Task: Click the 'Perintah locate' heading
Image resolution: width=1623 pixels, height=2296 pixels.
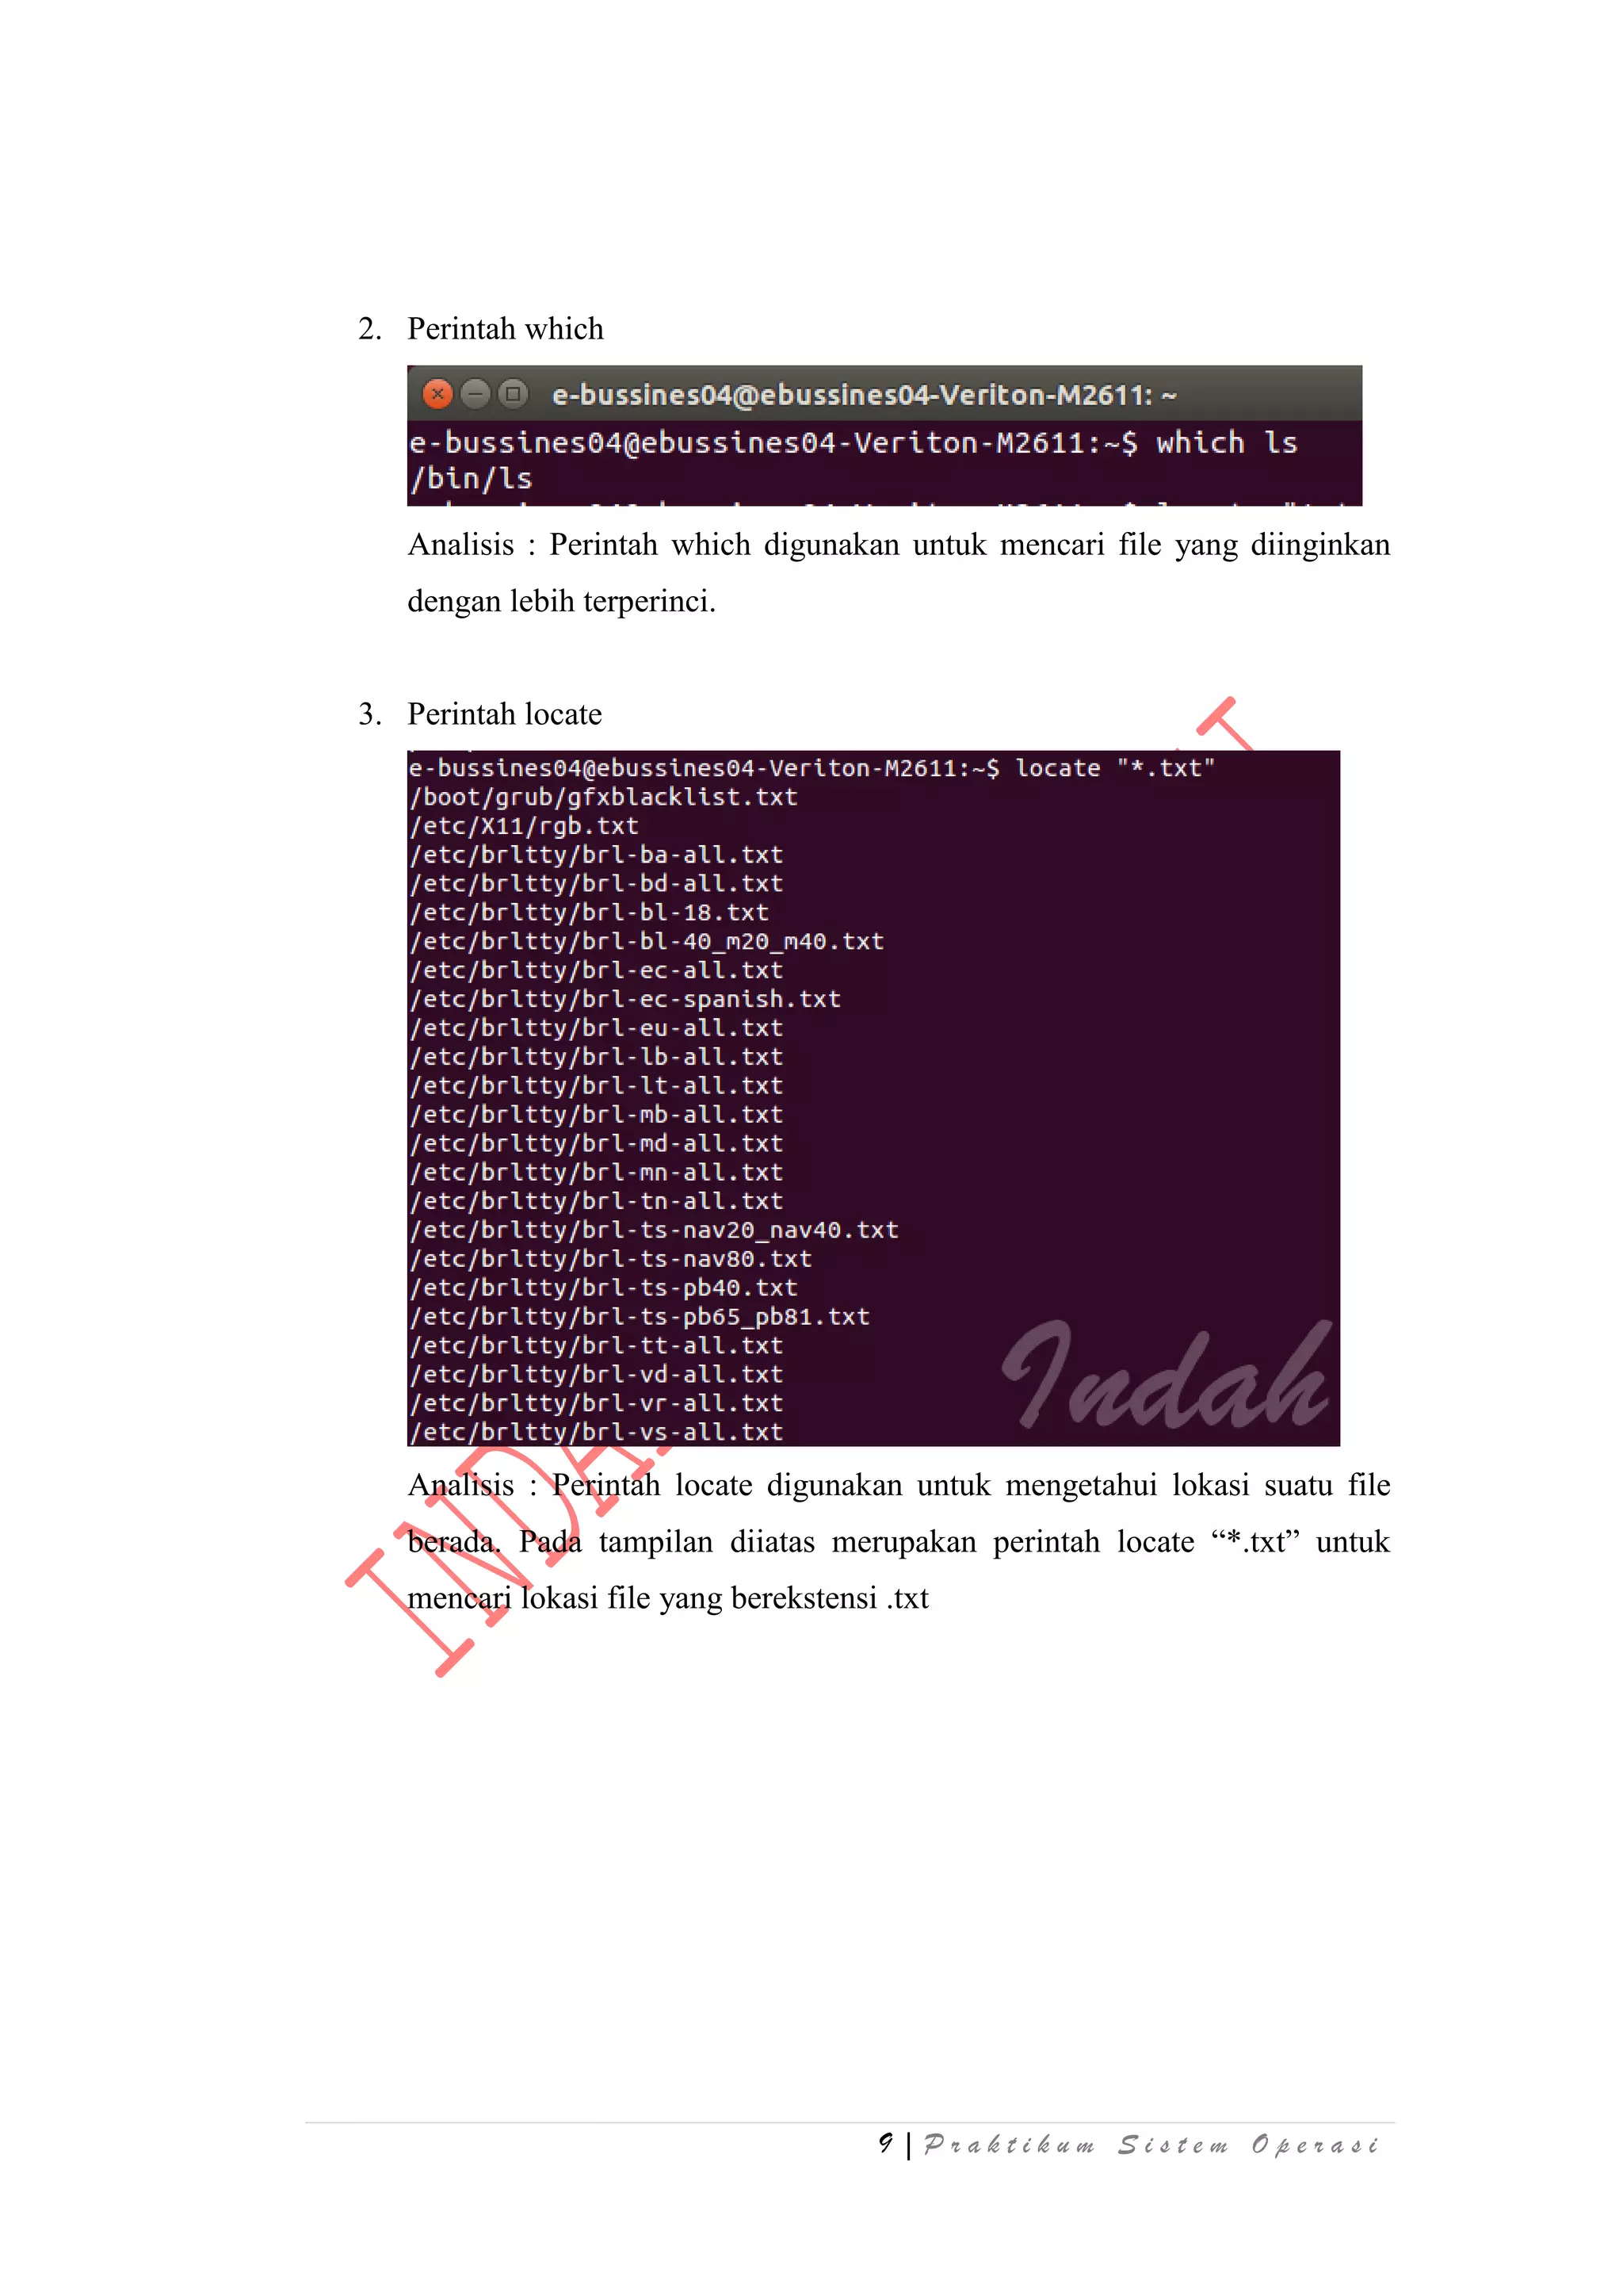Action: (505, 714)
